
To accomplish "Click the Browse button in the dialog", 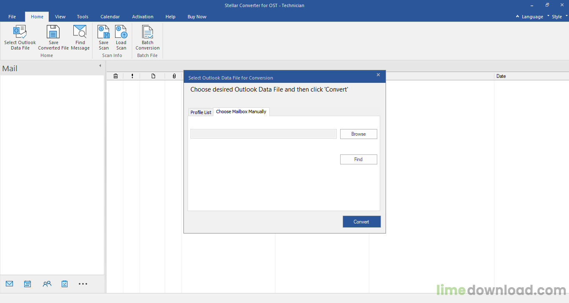I will tap(358, 134).
